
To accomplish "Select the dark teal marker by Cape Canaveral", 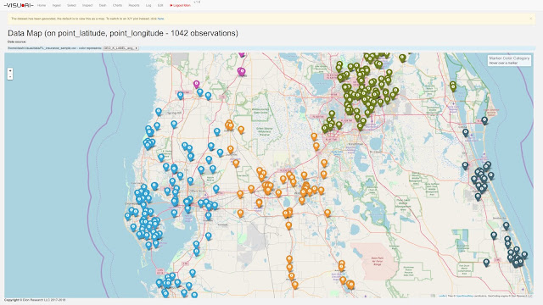I will pyautogui.click(x=484, y=120).
